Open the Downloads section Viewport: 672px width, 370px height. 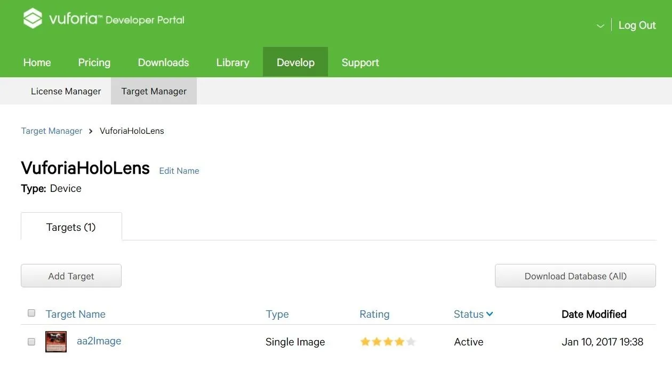[x=163, y=62]
